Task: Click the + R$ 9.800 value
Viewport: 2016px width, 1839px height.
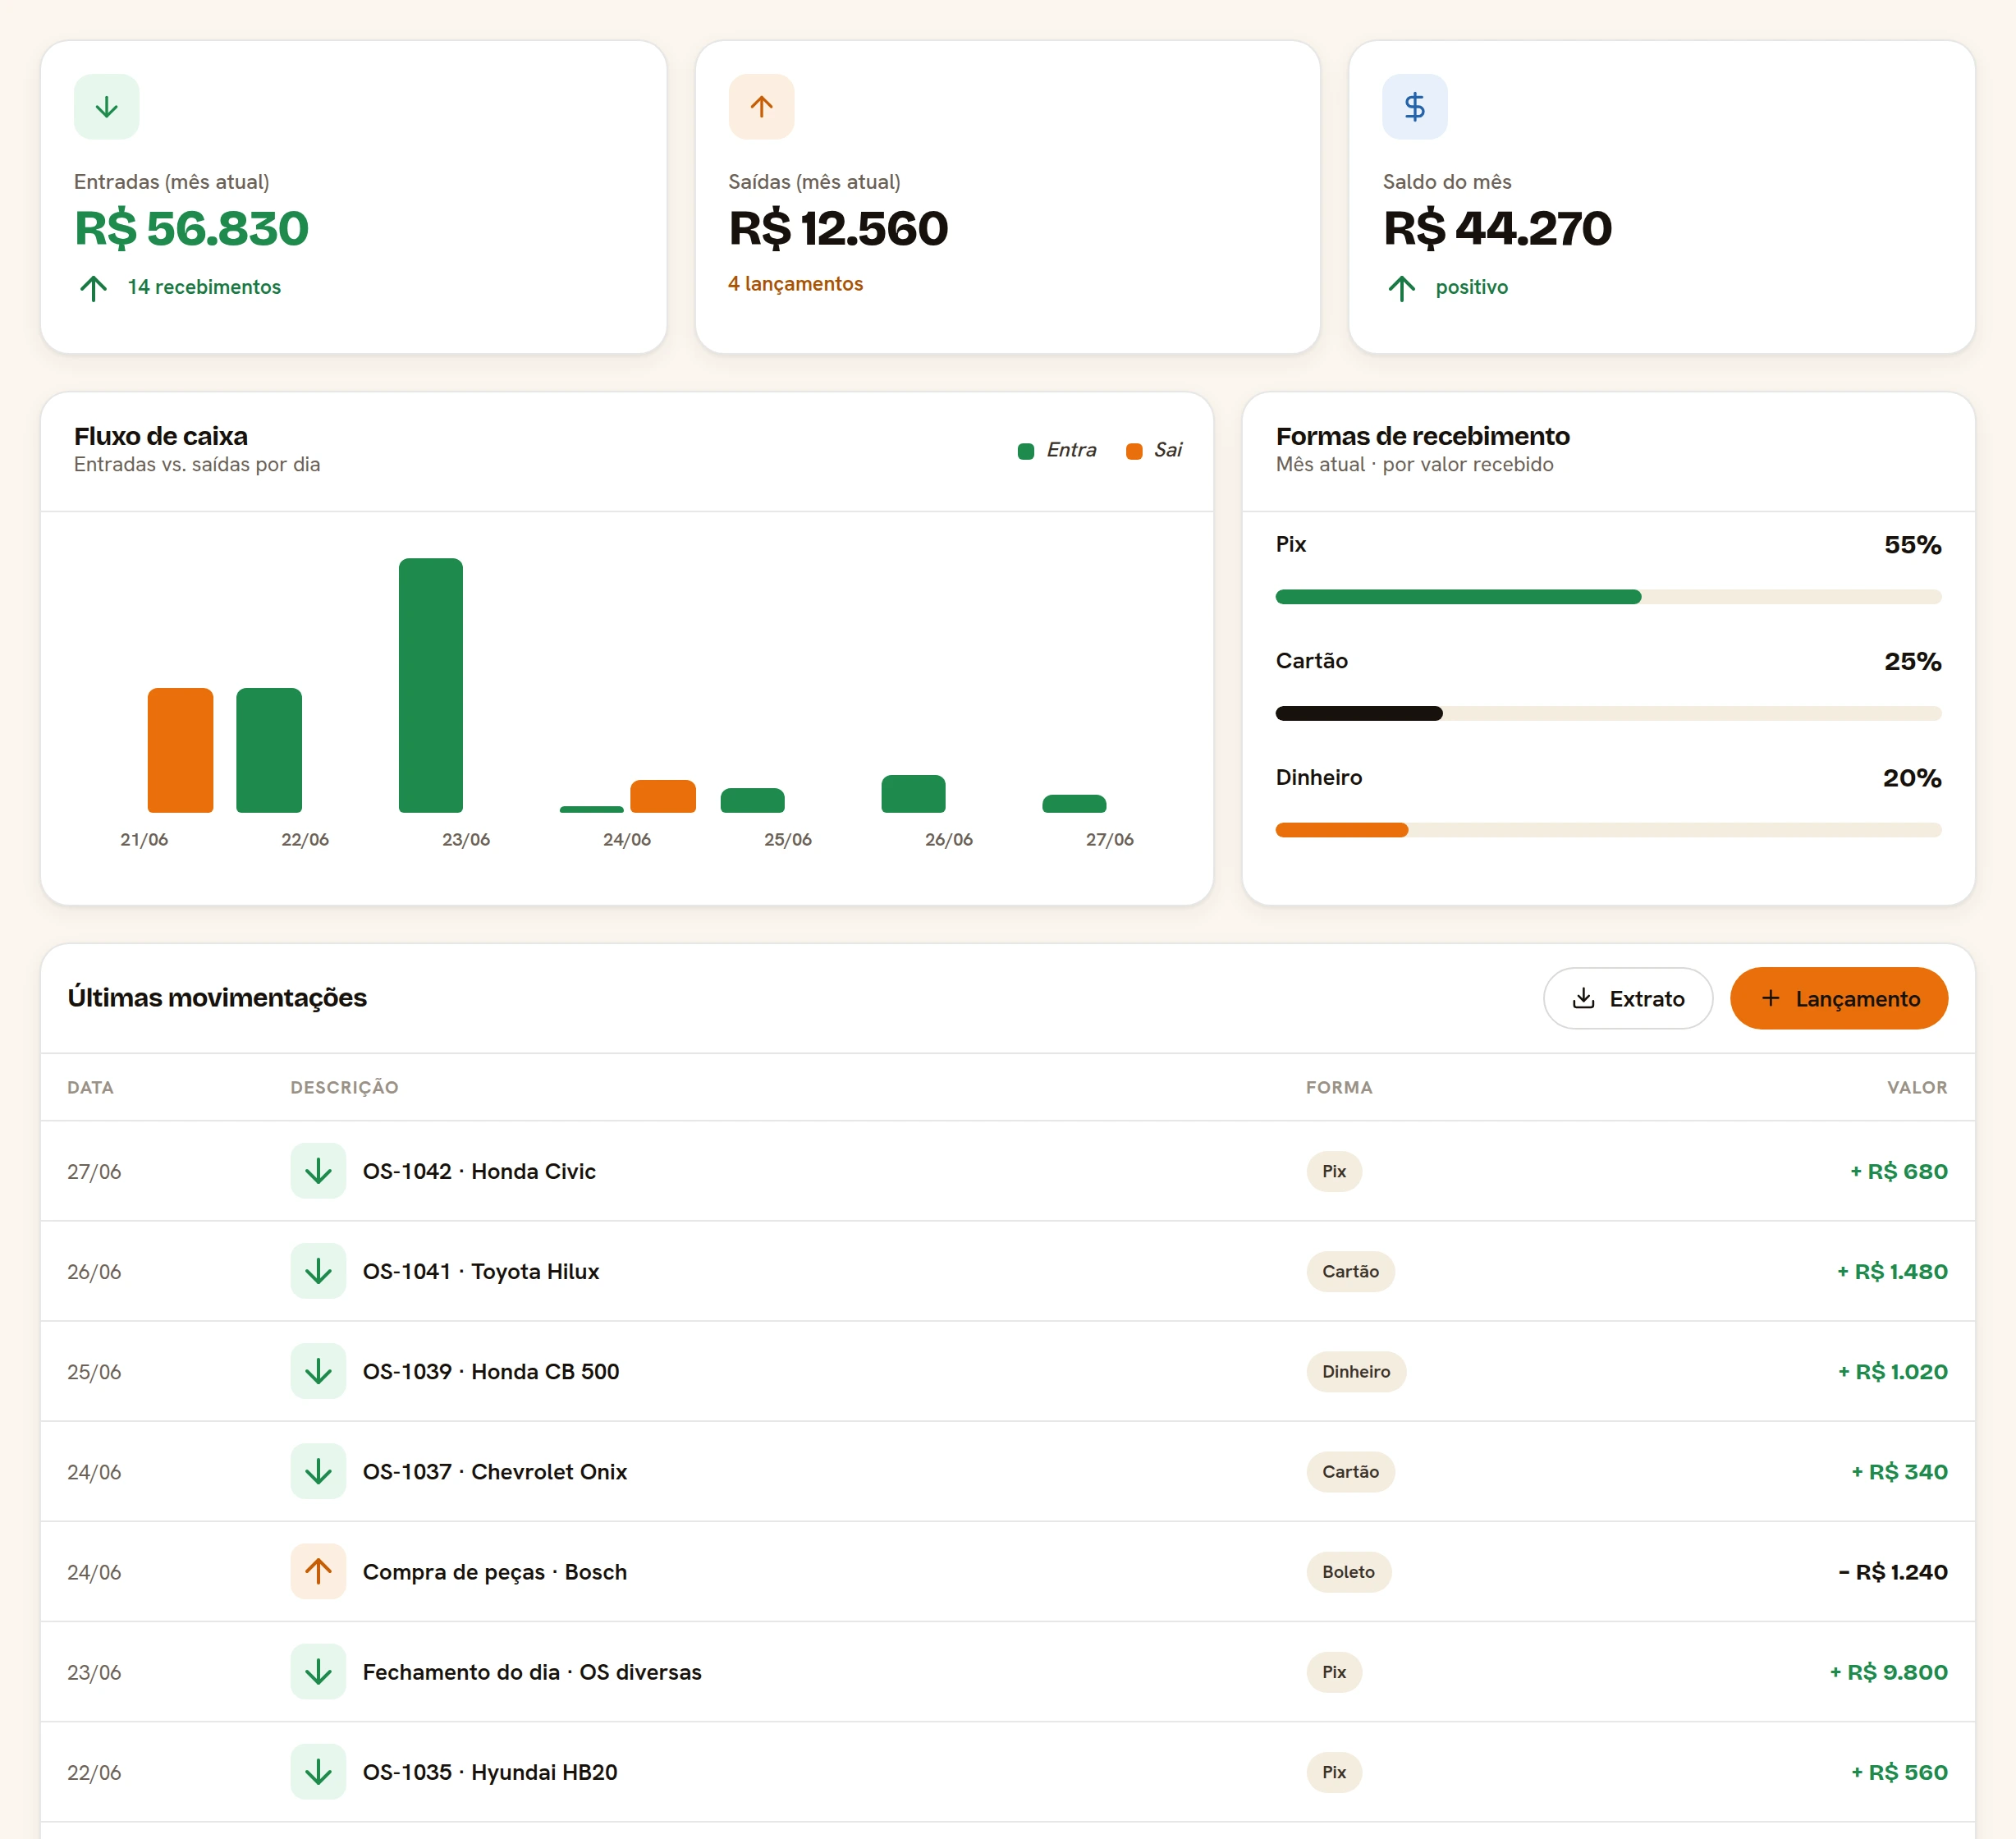Action: (x=1888, y=1671)
